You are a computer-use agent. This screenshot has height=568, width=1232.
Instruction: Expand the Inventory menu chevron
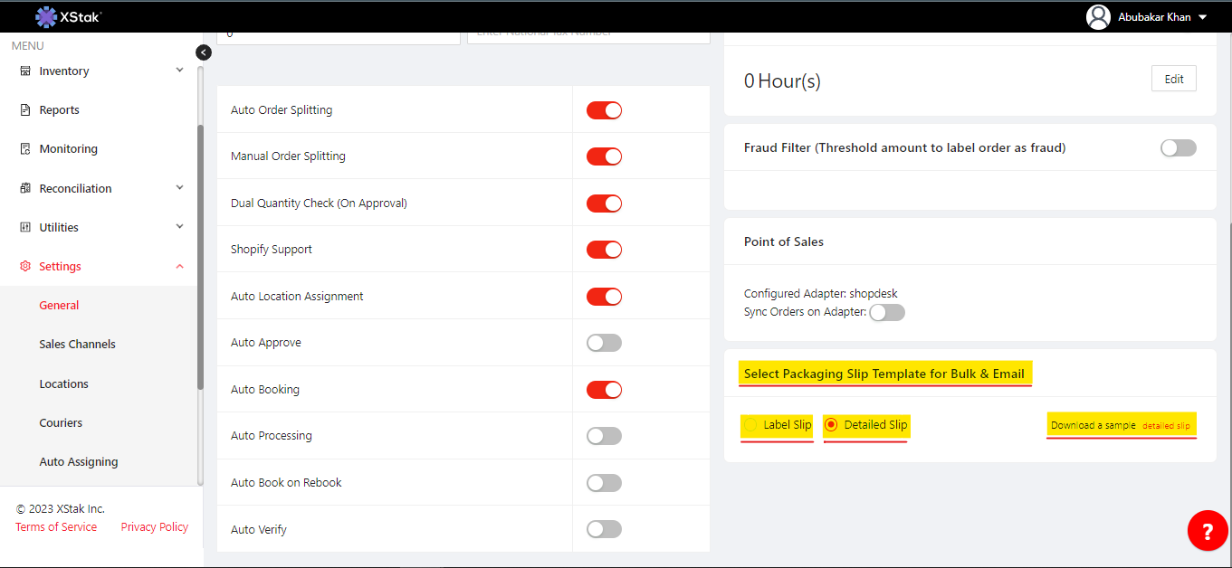[x=179, y=71]
